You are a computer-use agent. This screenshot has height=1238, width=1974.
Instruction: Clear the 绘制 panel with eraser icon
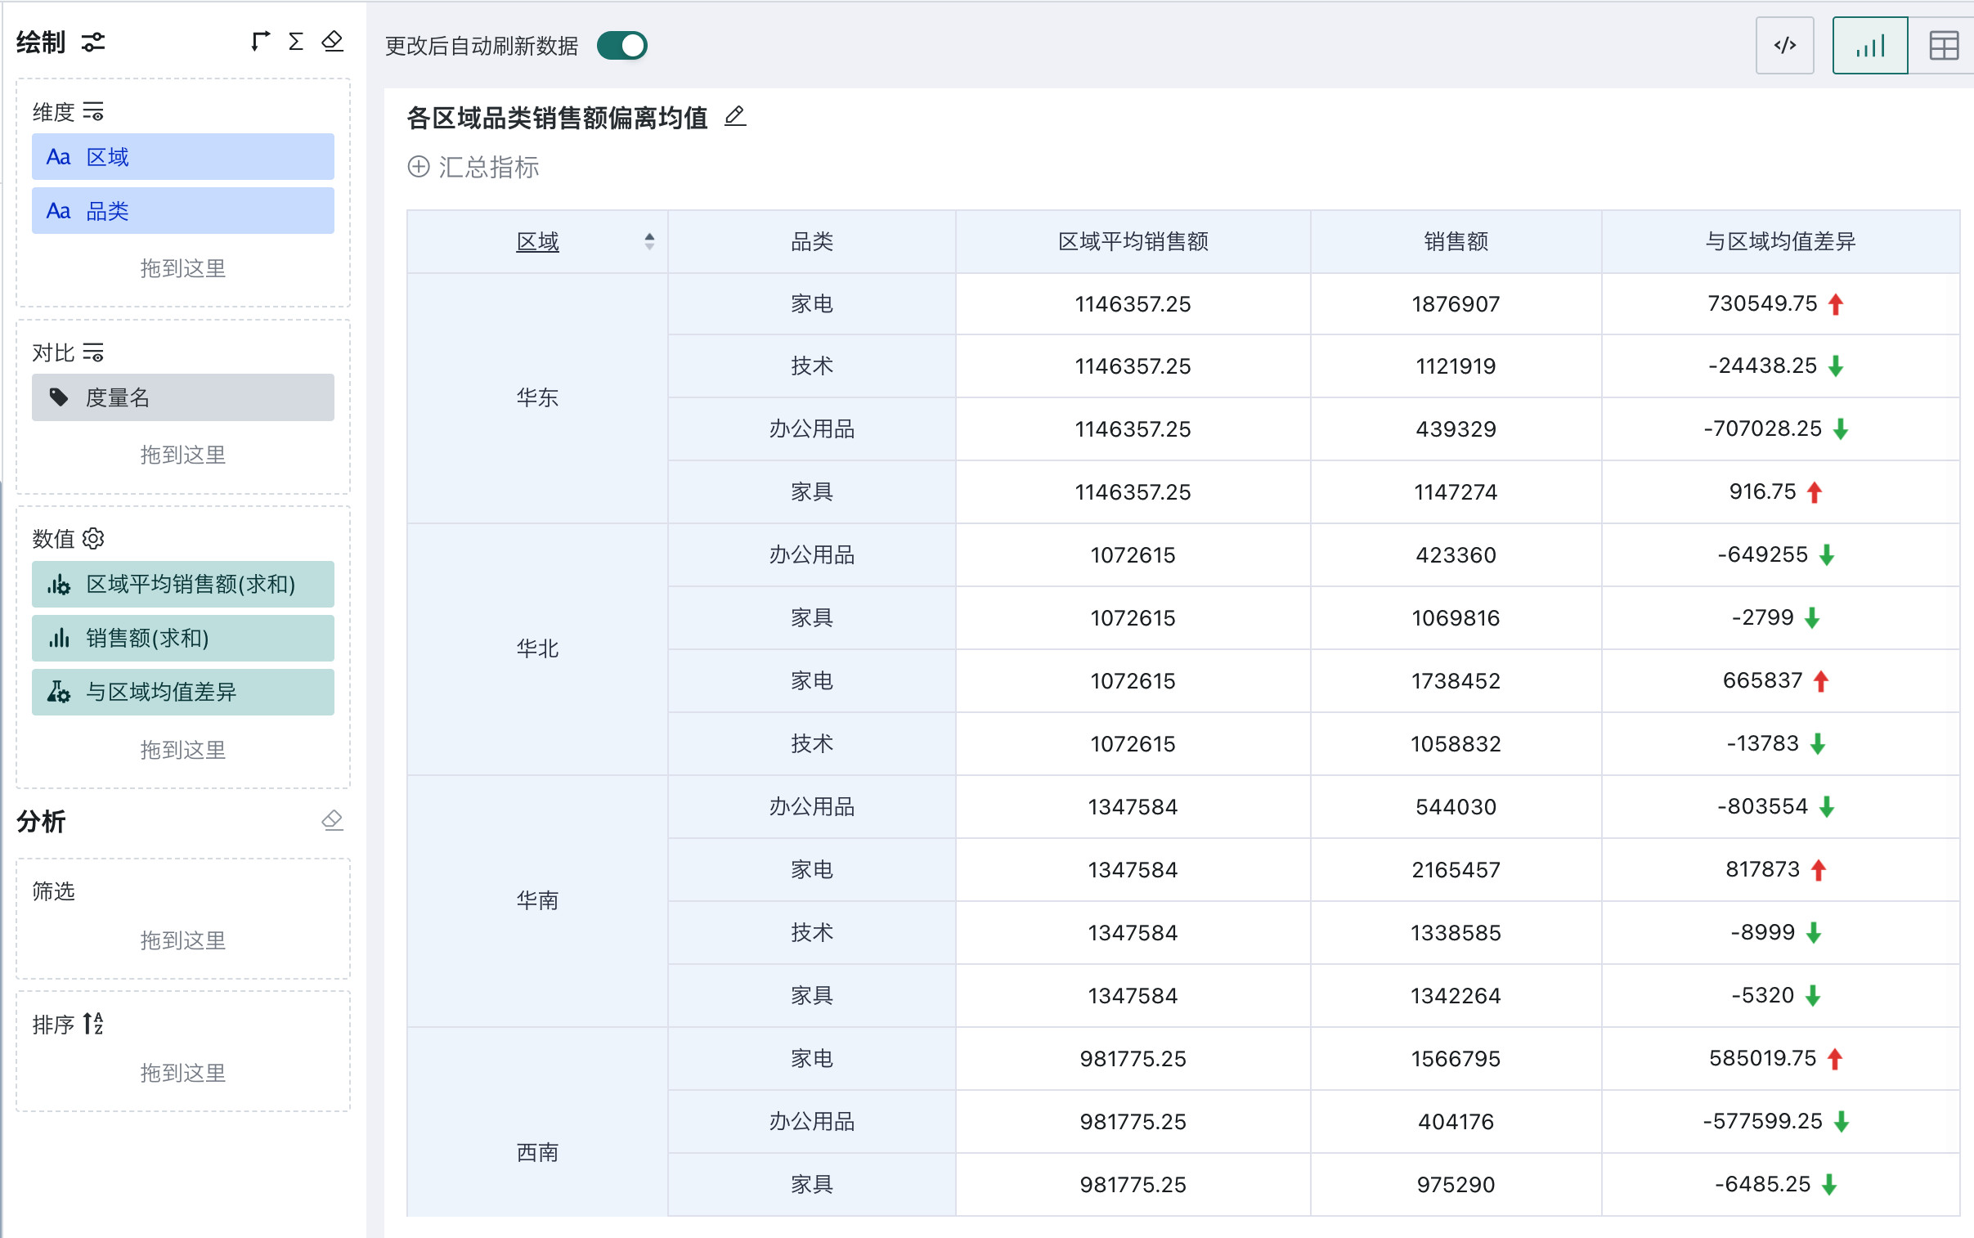333,41
